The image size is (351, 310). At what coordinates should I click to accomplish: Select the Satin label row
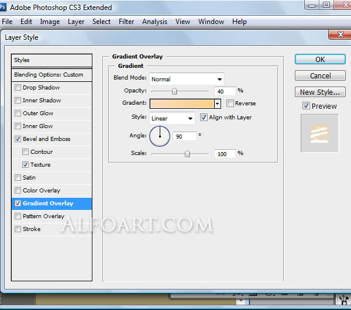pos(29,178)
